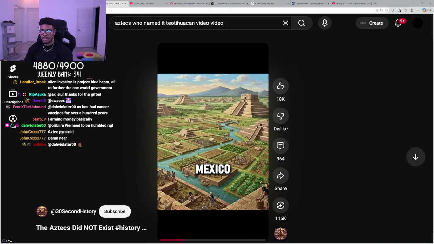The width and height of the screenshot is (434, 244).
Task: Open the 30 Second History sound thumbnail
Action: pos(280,234)
